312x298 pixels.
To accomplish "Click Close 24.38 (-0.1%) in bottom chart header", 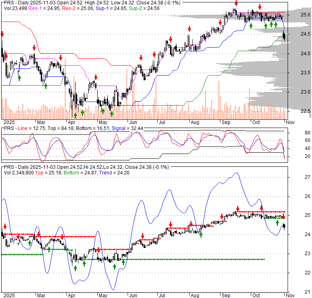I will pyautogui.click(x=147, y=167).
